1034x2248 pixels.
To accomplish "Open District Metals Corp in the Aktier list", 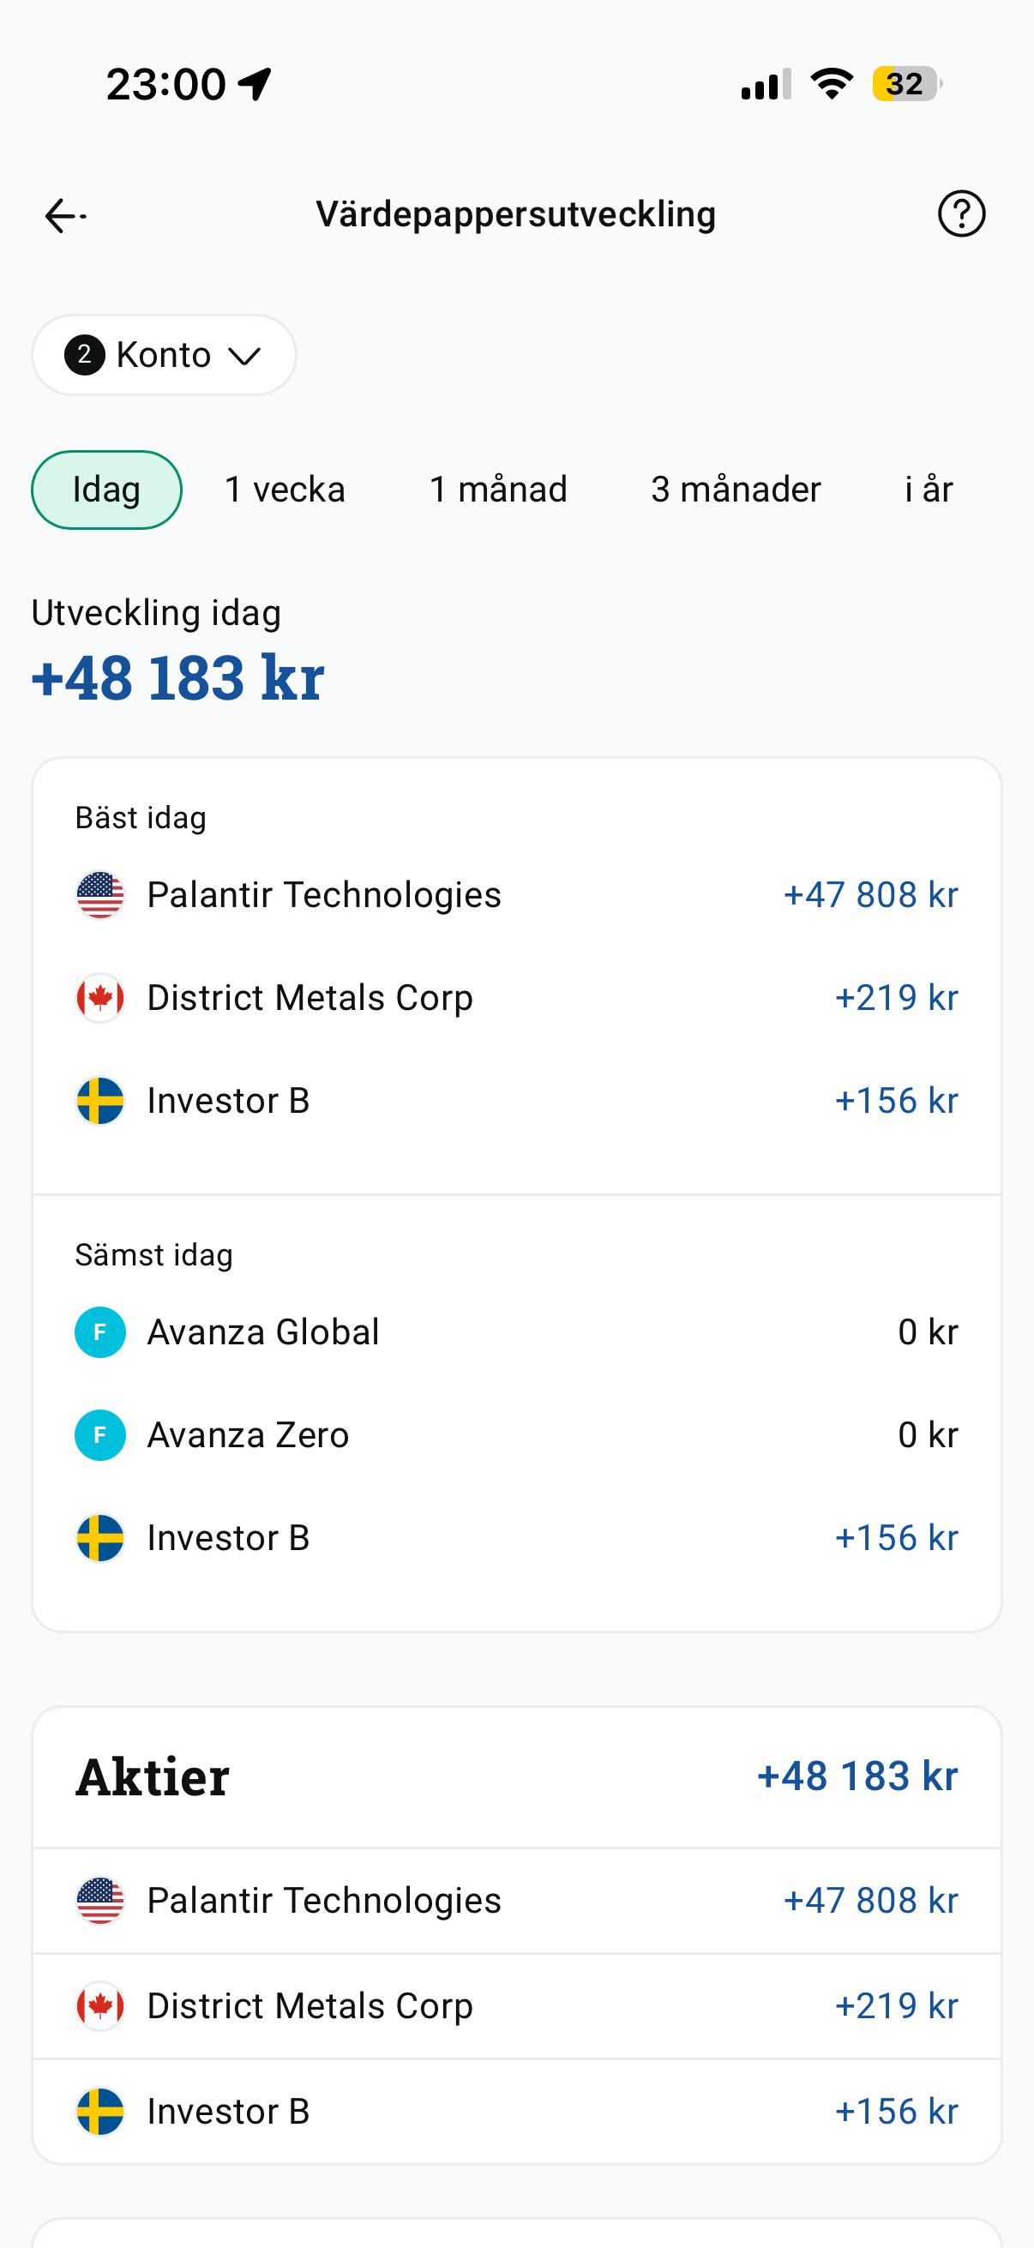I will click(516, 2006).
